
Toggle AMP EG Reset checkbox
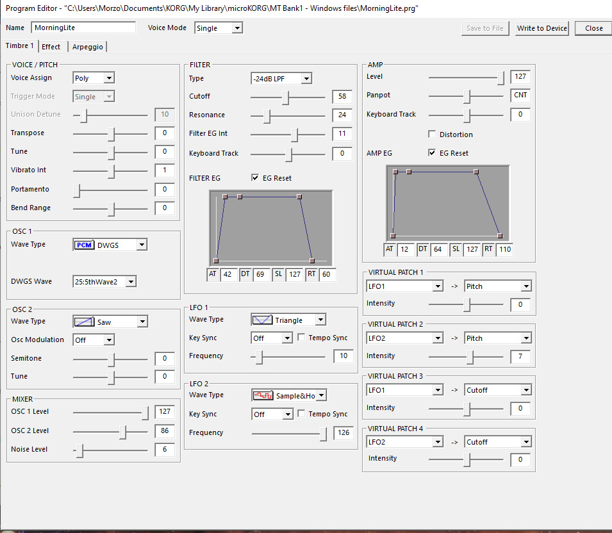[x=432, y=153]
